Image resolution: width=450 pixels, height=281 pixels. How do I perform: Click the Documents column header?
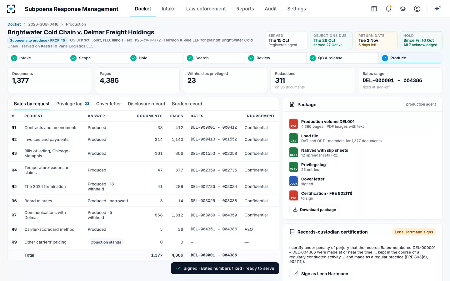click(150, 116)
